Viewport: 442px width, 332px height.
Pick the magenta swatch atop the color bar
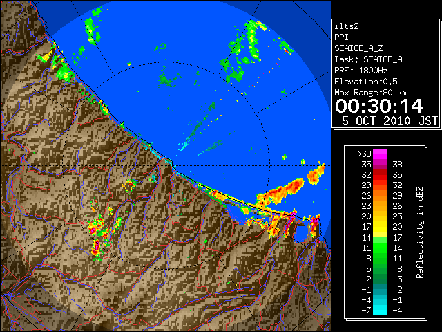click(x=380, y=154)
